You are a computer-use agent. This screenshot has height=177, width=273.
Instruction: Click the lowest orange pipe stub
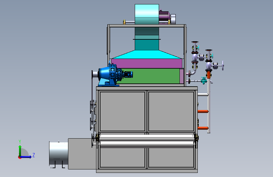(203, 128)
